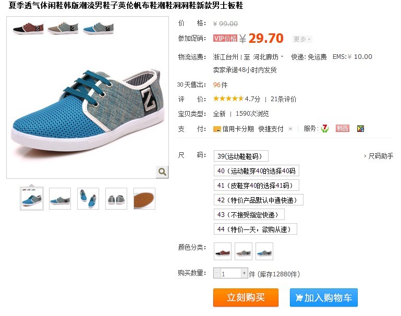
Task: Click the VIP价格 badge
Action: click(225, 39)
